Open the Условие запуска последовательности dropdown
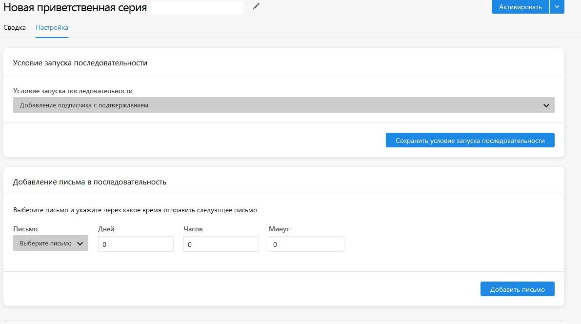Screen dimensions: 581x324 (x=283, y=105)
